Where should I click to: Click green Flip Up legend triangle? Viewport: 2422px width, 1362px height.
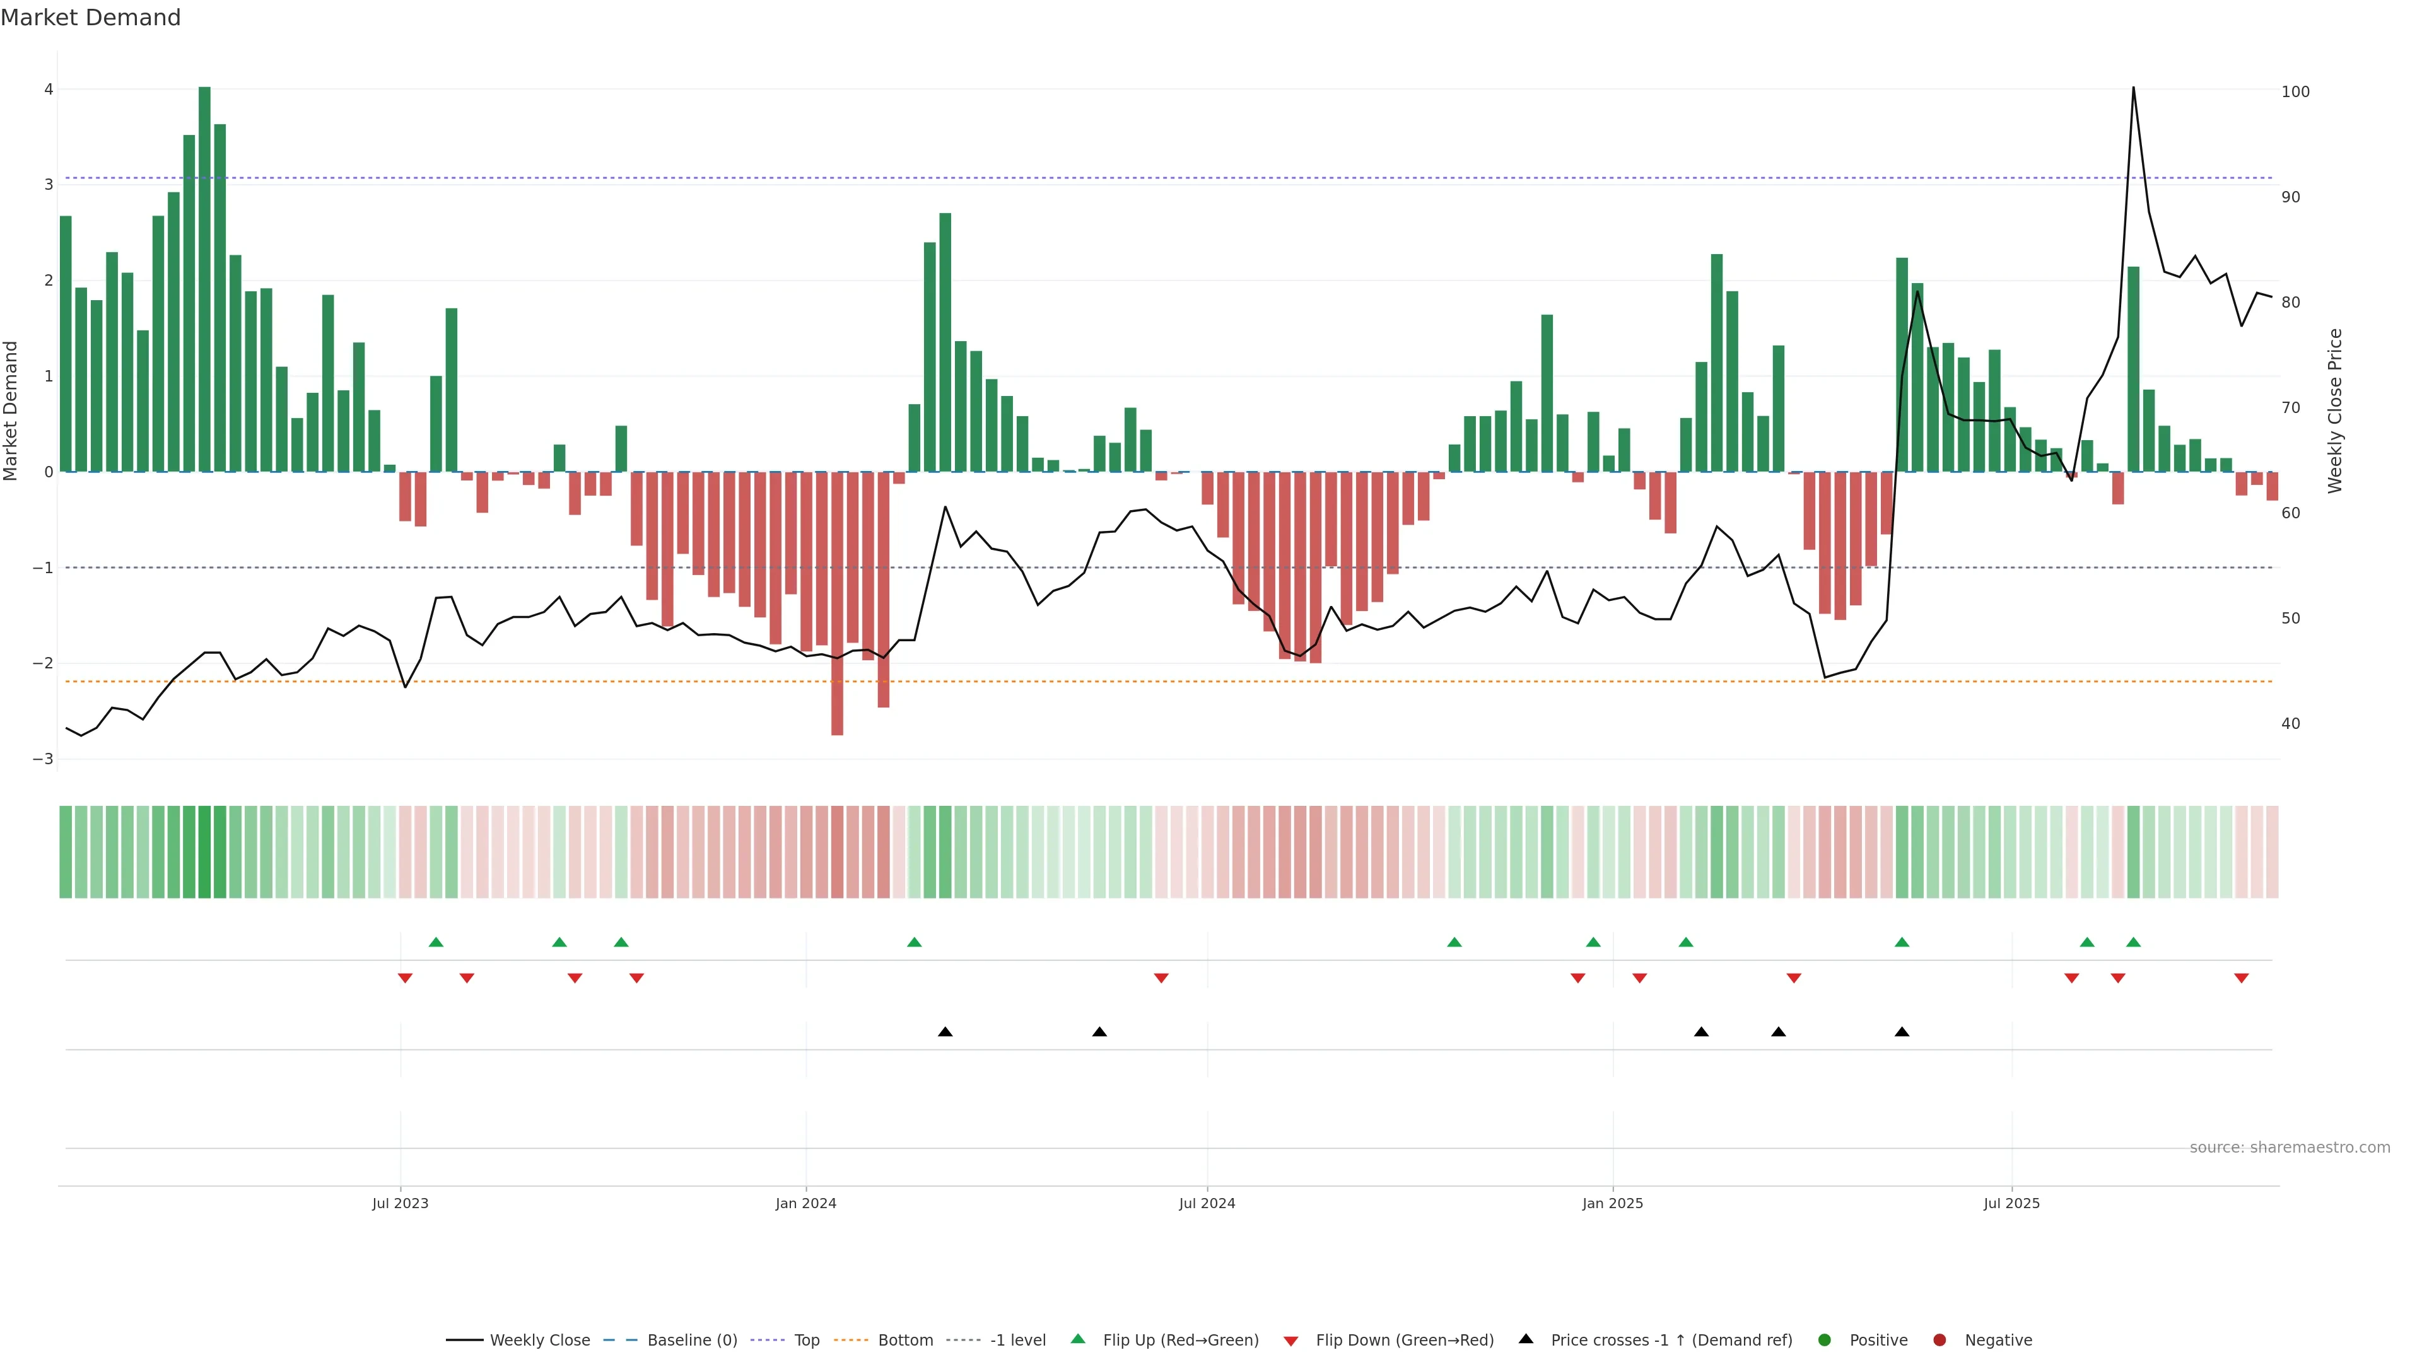pos(1079,1339)
